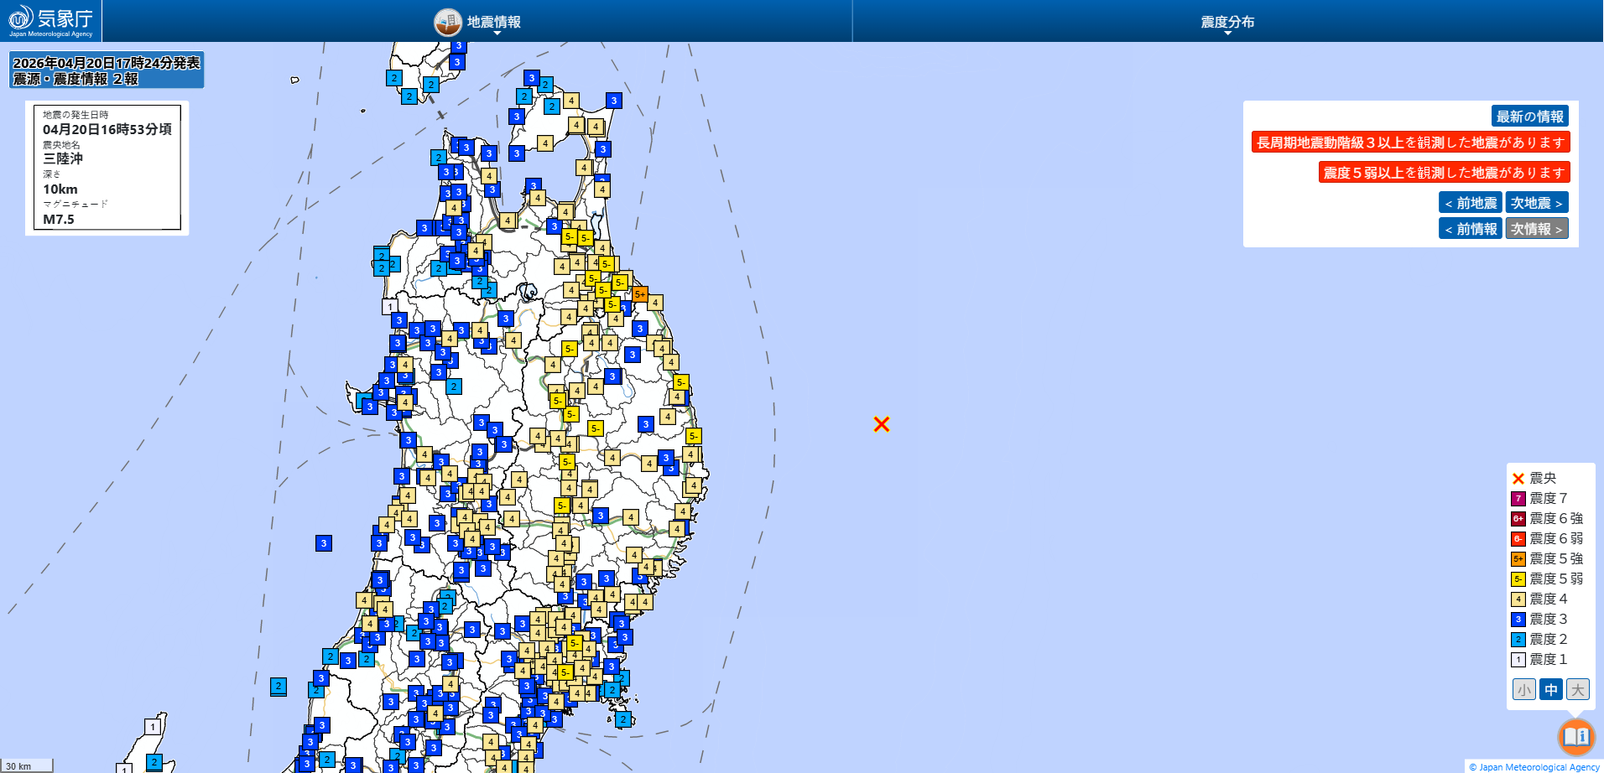Click the orange 5+ intensity marker on coast

(x=639, y=294)
